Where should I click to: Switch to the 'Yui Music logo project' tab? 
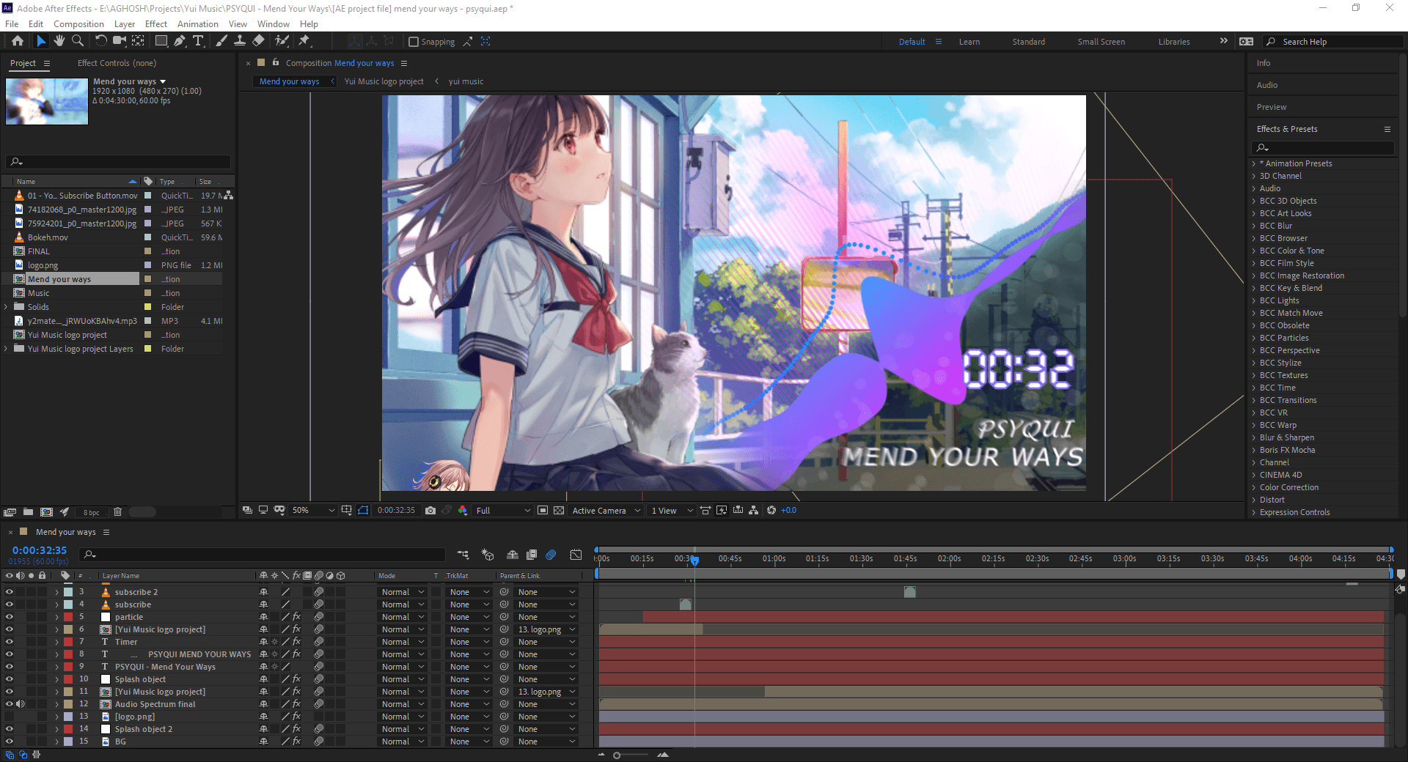[x=384, y=81]
